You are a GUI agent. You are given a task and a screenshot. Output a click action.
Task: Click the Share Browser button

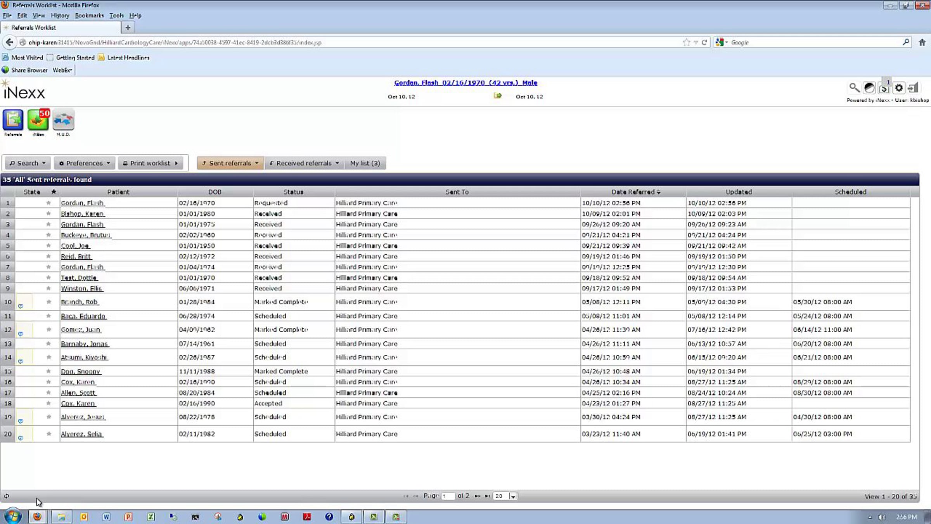(25, 70)
